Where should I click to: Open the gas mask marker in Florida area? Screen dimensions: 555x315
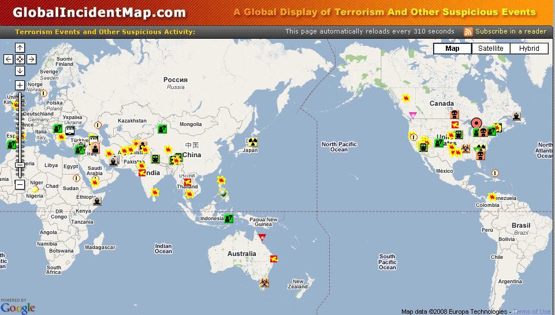click(x=480, y=155)
